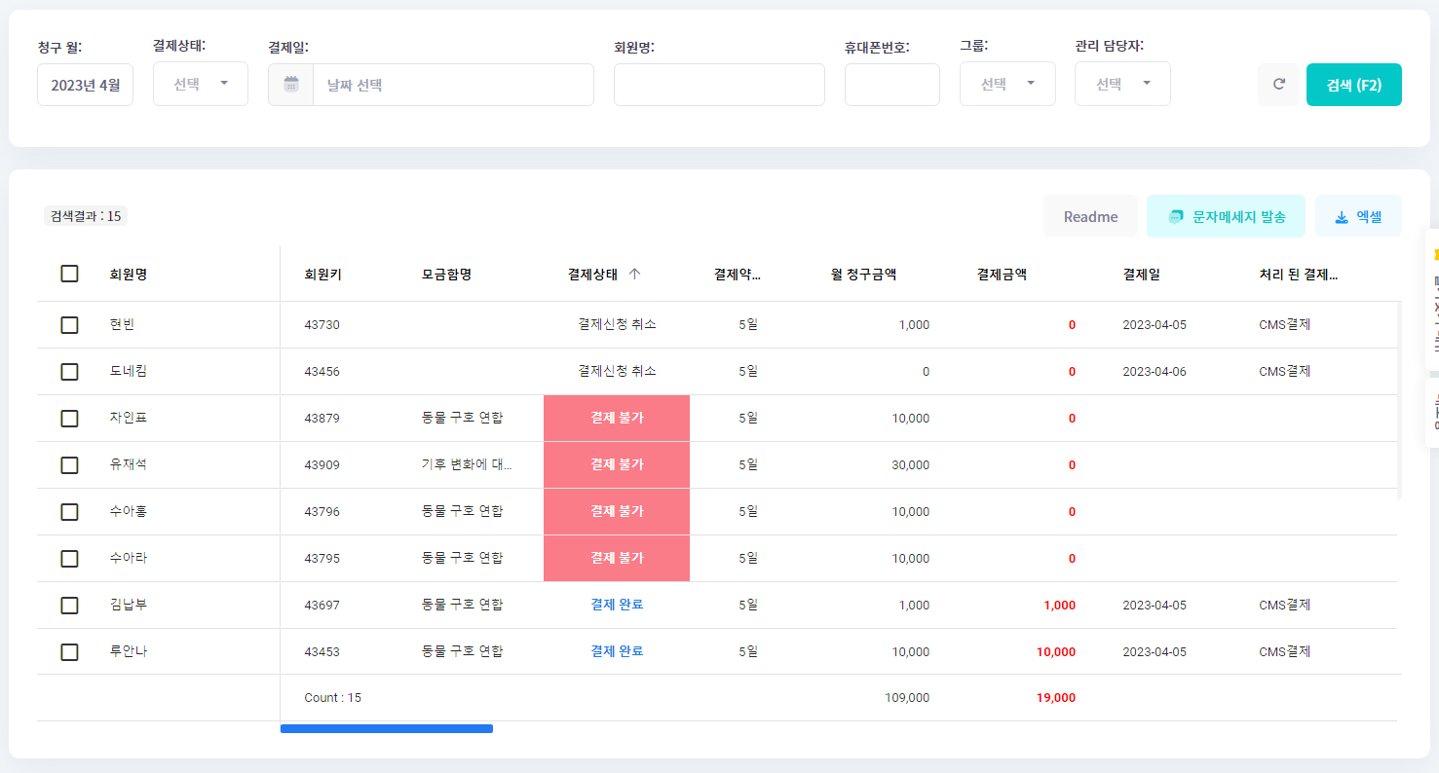Open the calendar icon for 결제일
The image size is (1439, 773).
pyautogui.click(x=291, y=85)
